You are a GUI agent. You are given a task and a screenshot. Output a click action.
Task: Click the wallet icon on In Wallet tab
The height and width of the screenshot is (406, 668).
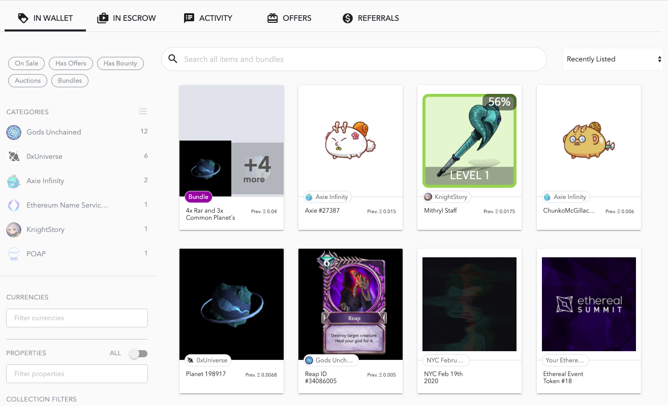pyautogui.click(x=23, y=18)
